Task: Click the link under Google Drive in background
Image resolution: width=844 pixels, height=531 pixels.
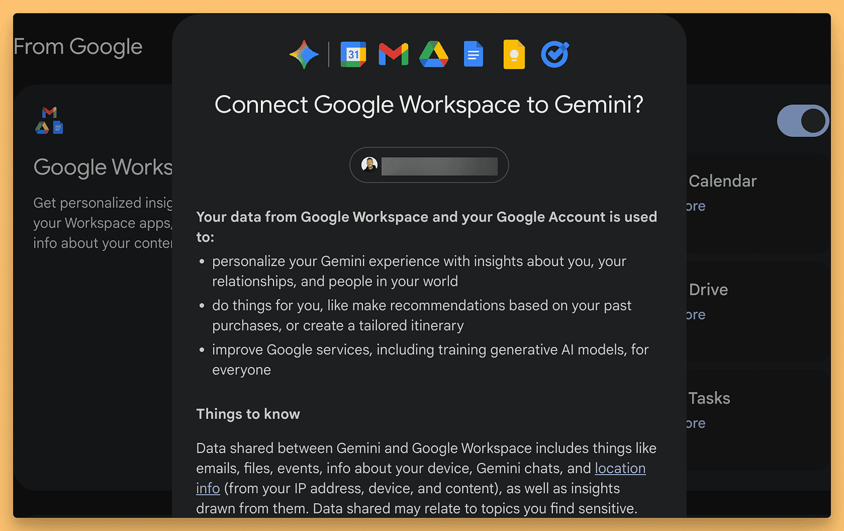Action: [696, 315]
